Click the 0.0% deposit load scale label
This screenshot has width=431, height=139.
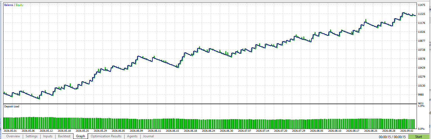click(421, 129)
